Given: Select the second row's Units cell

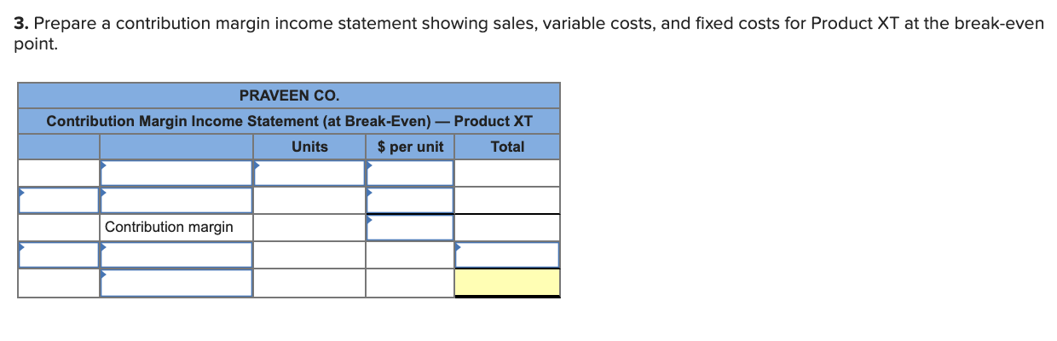Looking at the screenshot, I should click(309, 200).
